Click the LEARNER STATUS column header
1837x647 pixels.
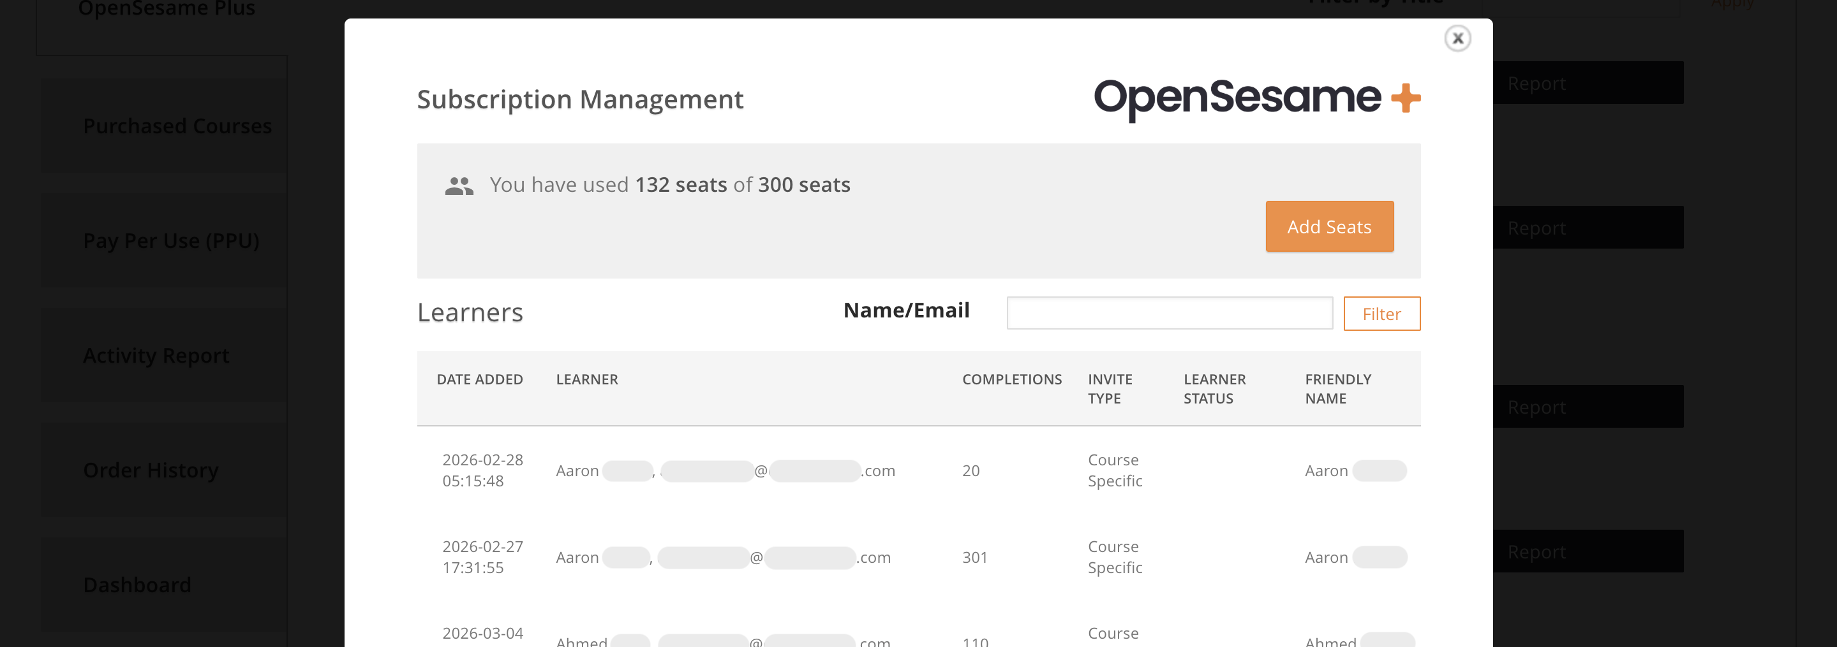click(x=1214, y=388)
